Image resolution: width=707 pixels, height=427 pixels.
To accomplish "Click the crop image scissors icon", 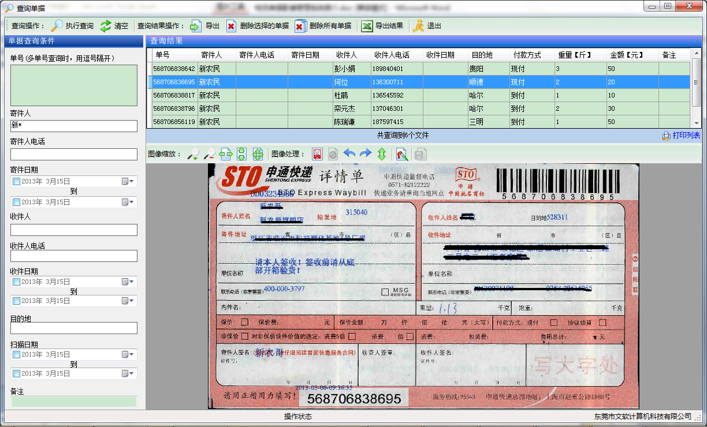I will 317,154.
